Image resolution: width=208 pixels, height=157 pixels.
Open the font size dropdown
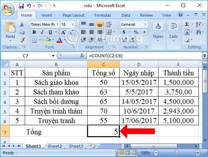tap(73, 24)
